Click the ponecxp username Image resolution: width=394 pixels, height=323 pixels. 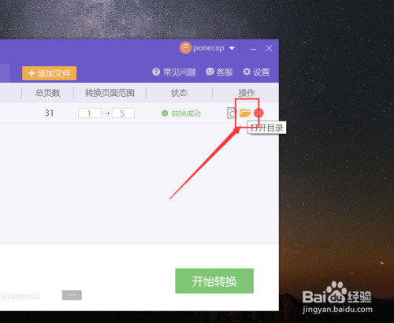[x=209, y=48]
